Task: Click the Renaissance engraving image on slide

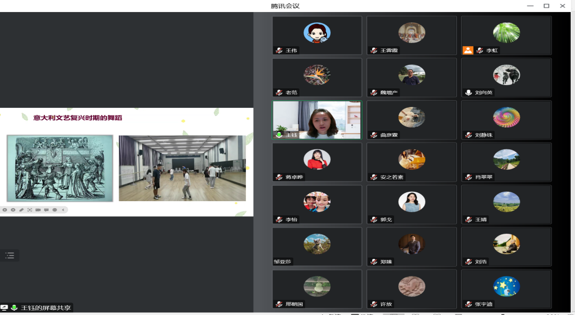Action: [x=60, y=168]
